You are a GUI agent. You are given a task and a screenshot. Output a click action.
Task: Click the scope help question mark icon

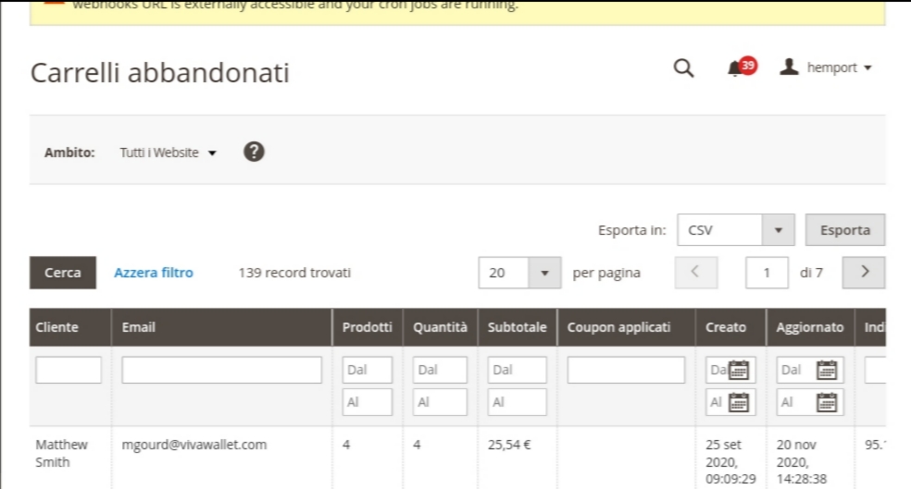(254, 152)
